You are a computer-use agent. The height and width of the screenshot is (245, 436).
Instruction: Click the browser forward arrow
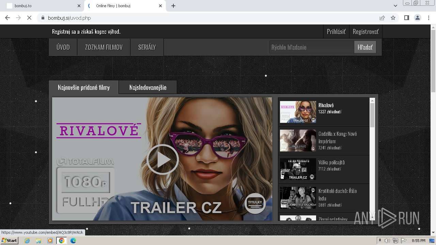click(18, 18)
